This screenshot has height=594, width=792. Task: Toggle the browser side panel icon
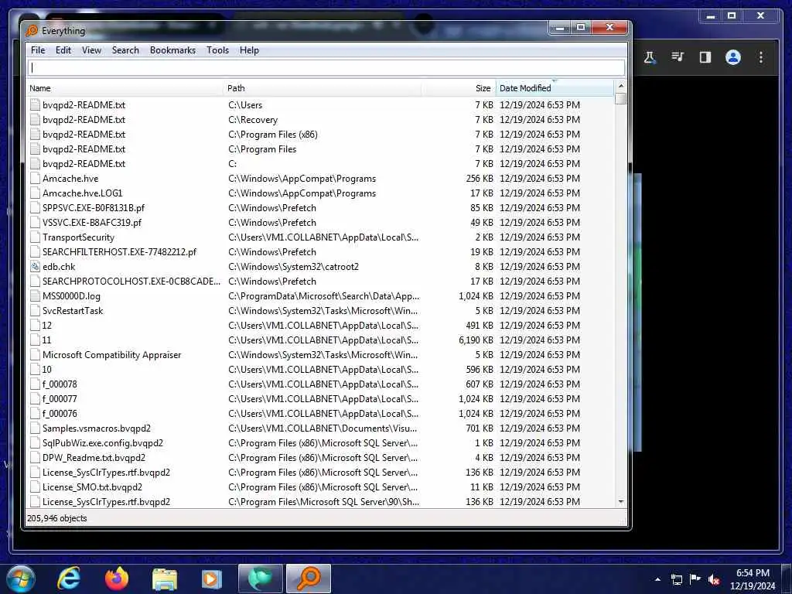click(705, 57)
